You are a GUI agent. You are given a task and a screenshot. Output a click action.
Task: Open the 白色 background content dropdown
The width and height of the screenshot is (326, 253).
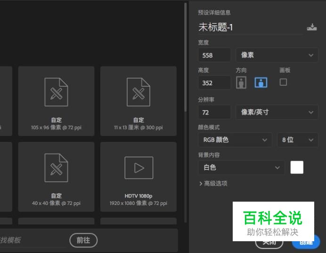241,167
